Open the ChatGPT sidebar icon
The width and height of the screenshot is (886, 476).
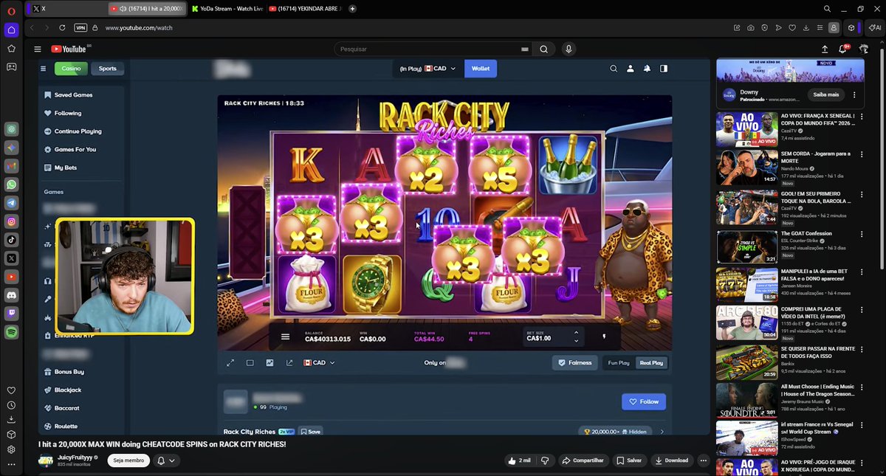click(11, 129)
